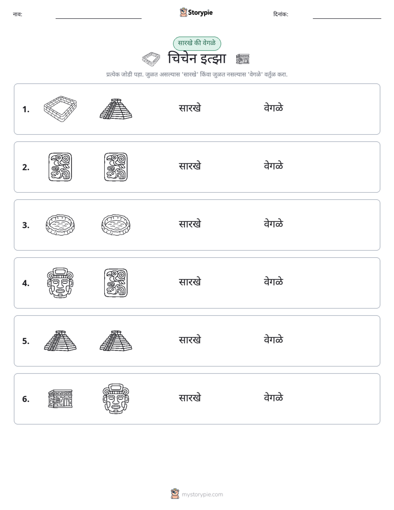This screenshot has height=510, width=394.
Task: Click the temple building icon in row 6
Action: pos(60,399)
